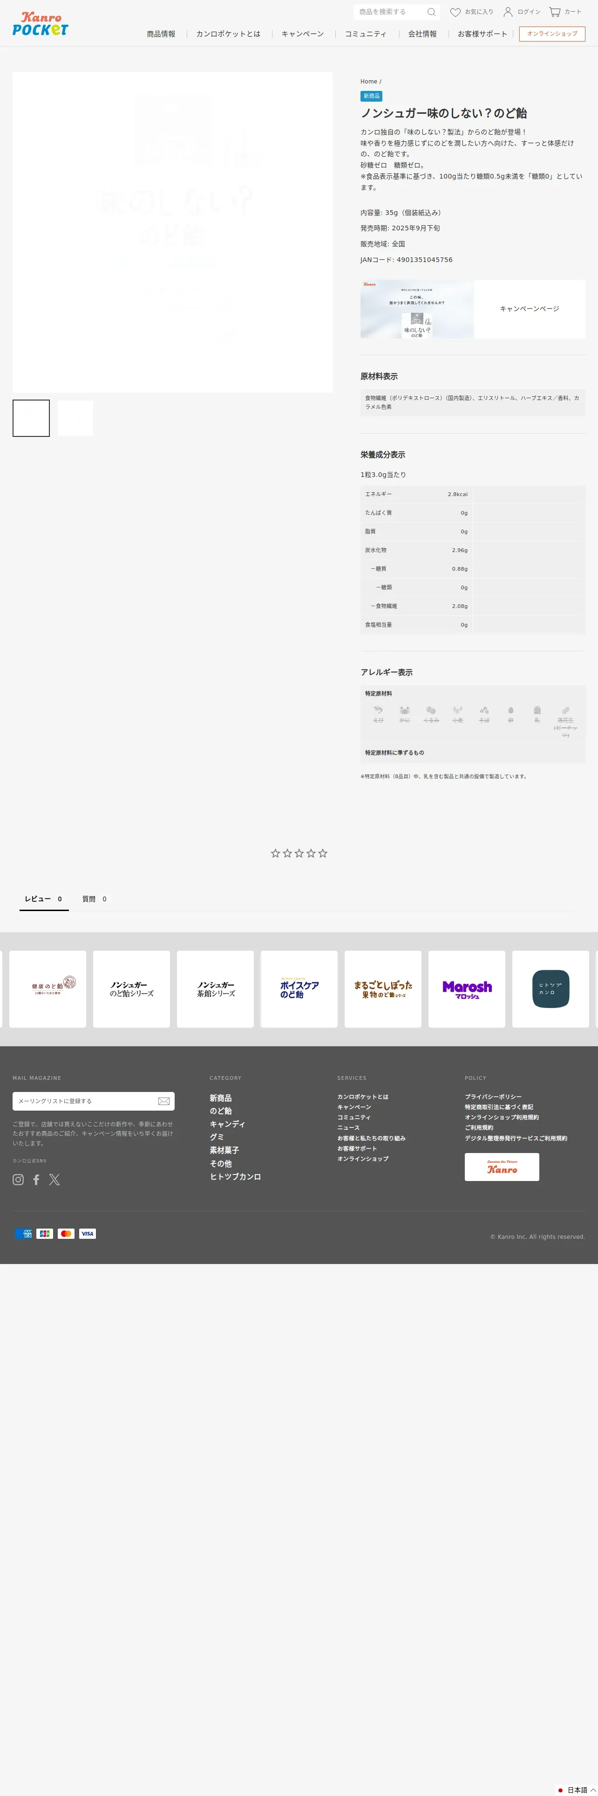Open favorites via heart icon
Viewport: 598px width, 1796px height.
coord(455,12)
